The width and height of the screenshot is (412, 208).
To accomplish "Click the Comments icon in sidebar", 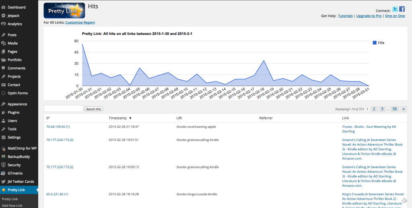I will 4,68.
